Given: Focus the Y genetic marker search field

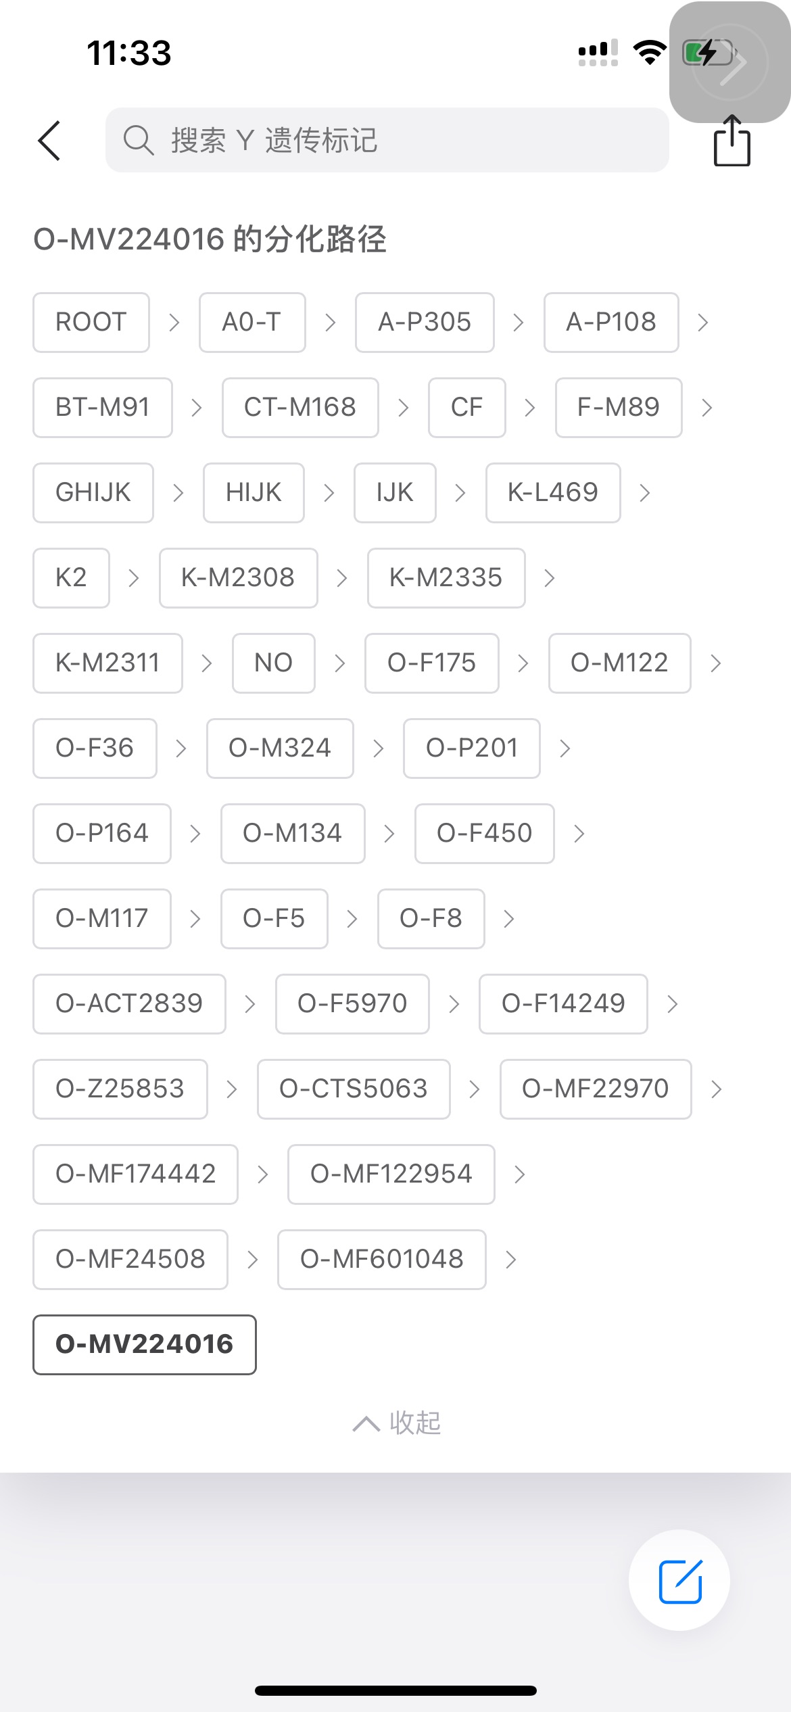Looking at the screenshot, I should [x=406, y=141].
